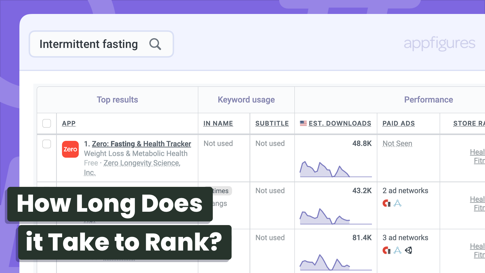This screenshot has height=273, width=485.
Task: Click the 43.2K downloads value
Action: (362, 191)
